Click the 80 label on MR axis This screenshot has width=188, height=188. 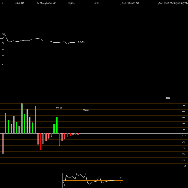[183, 112]
